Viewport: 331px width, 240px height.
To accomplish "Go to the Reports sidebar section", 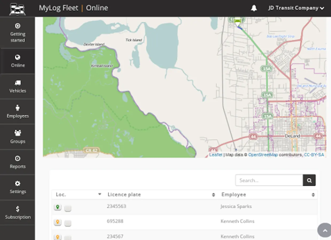I will point(18,162).
